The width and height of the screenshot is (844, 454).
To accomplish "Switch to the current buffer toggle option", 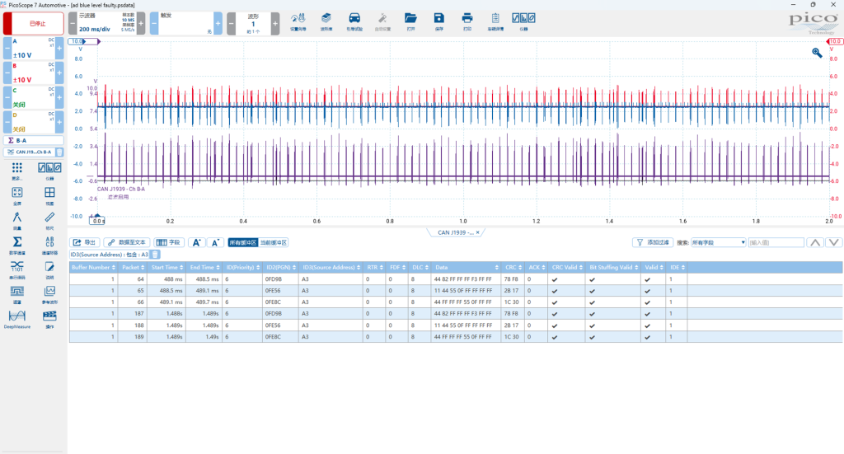I will click(274, 242).
